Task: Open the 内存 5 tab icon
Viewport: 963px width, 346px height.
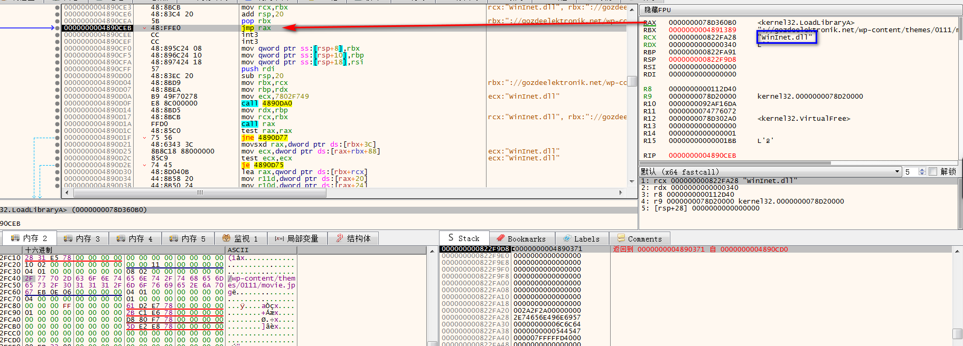Action: 174,238
